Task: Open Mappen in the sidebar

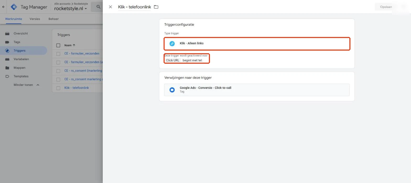Action: 19,68
